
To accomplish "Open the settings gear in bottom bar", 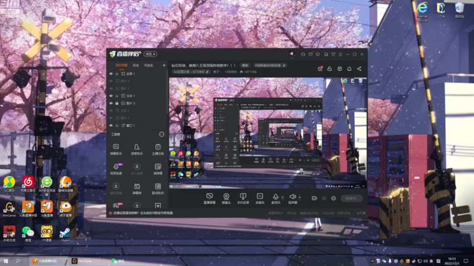I will (x=334, y=198).
